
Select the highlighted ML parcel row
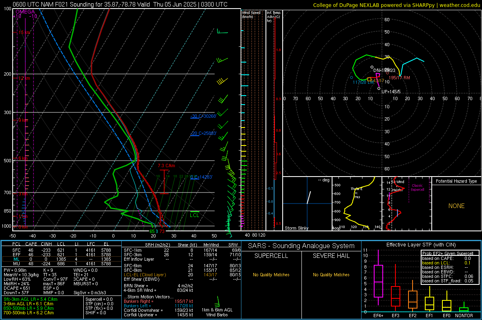tap(61, 259)
